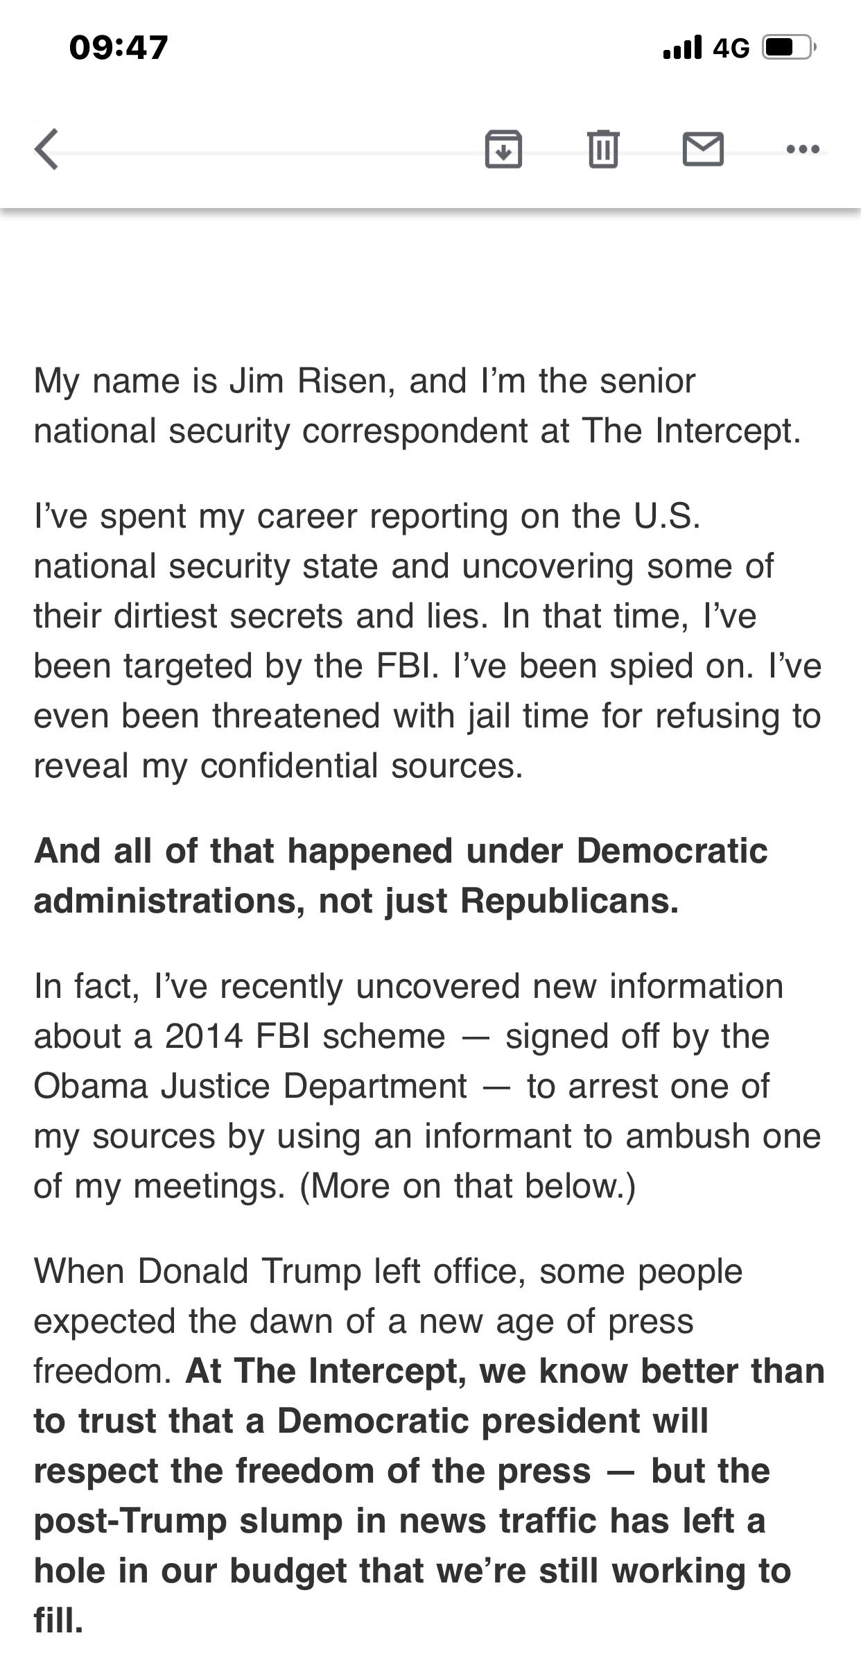Screen dimensions: 861x1665
Task: Mark email as unread via envelope icon
Action: coord(703,149)
